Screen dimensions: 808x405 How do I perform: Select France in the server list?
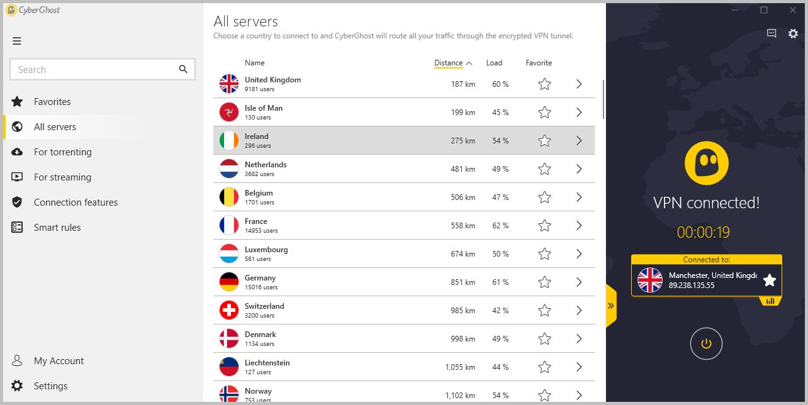coord(404,225)
